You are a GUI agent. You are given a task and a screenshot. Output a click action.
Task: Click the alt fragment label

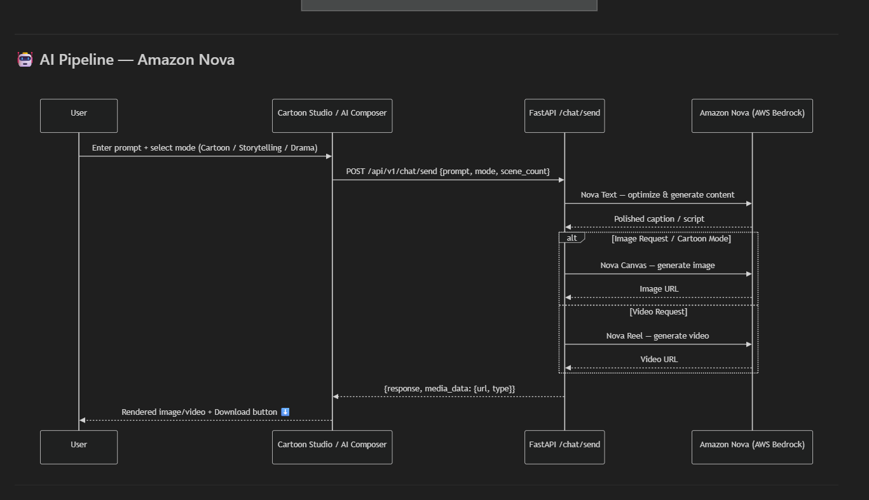click(x=571, y=238)
